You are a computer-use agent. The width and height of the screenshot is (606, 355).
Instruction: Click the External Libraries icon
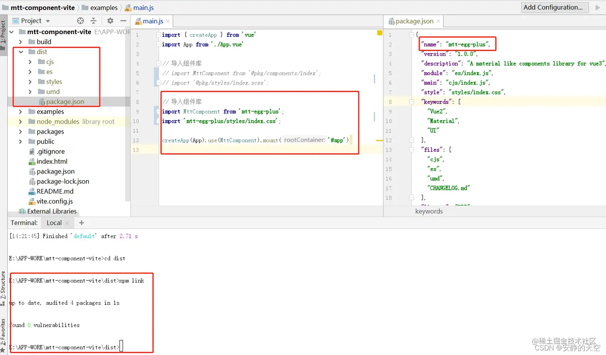pos(22,211)
